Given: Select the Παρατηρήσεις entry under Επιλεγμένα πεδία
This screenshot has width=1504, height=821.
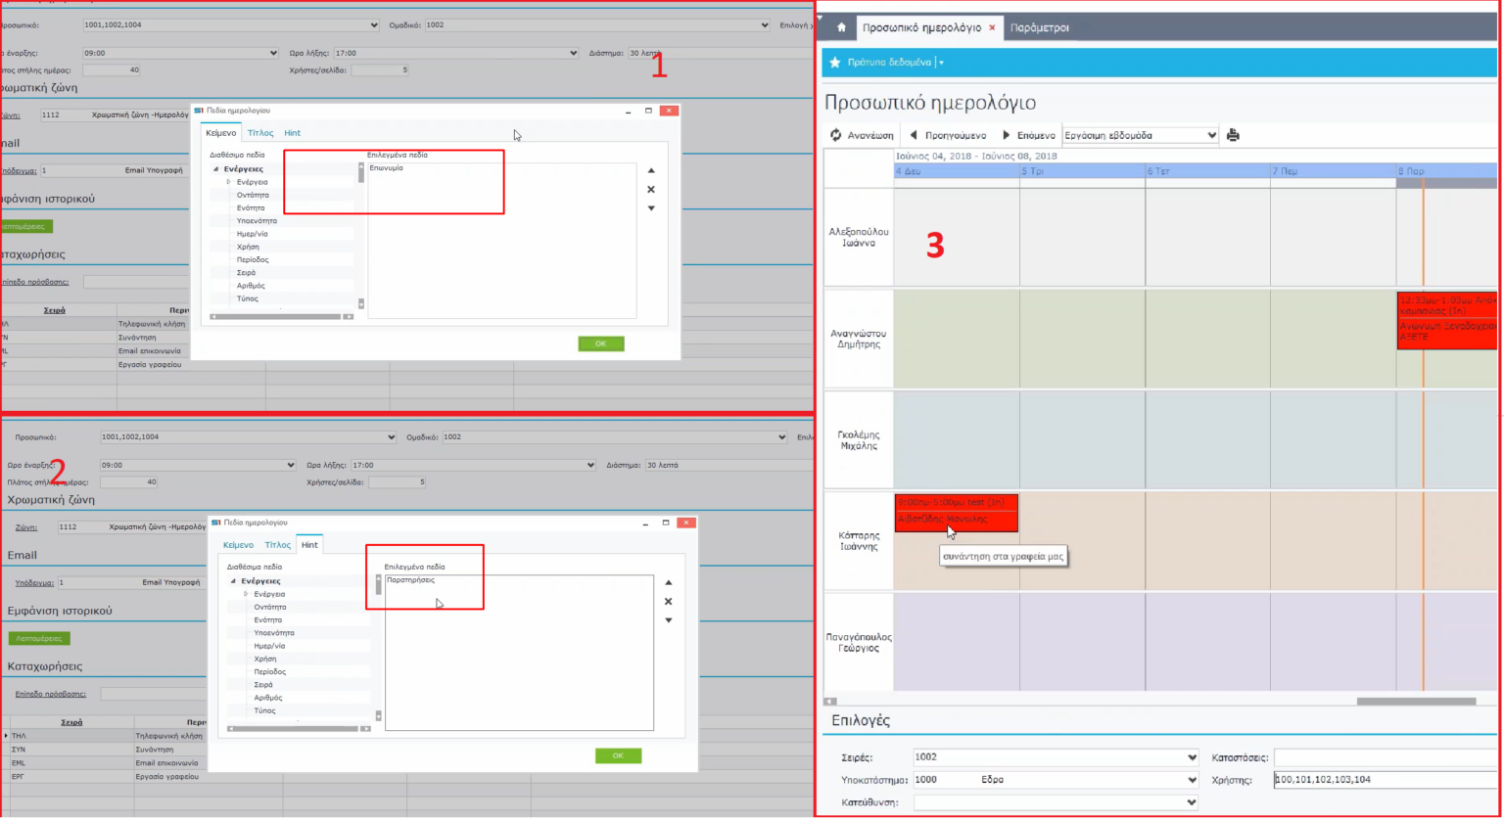Looking at the screenshot, I should tap(411, 580).
